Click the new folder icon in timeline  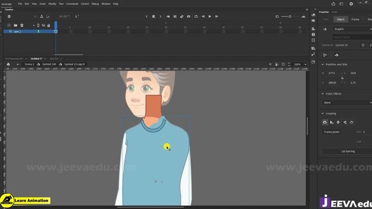[16, 26]
